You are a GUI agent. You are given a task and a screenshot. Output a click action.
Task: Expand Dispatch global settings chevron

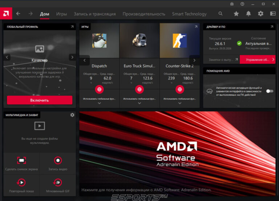point(99,103)
